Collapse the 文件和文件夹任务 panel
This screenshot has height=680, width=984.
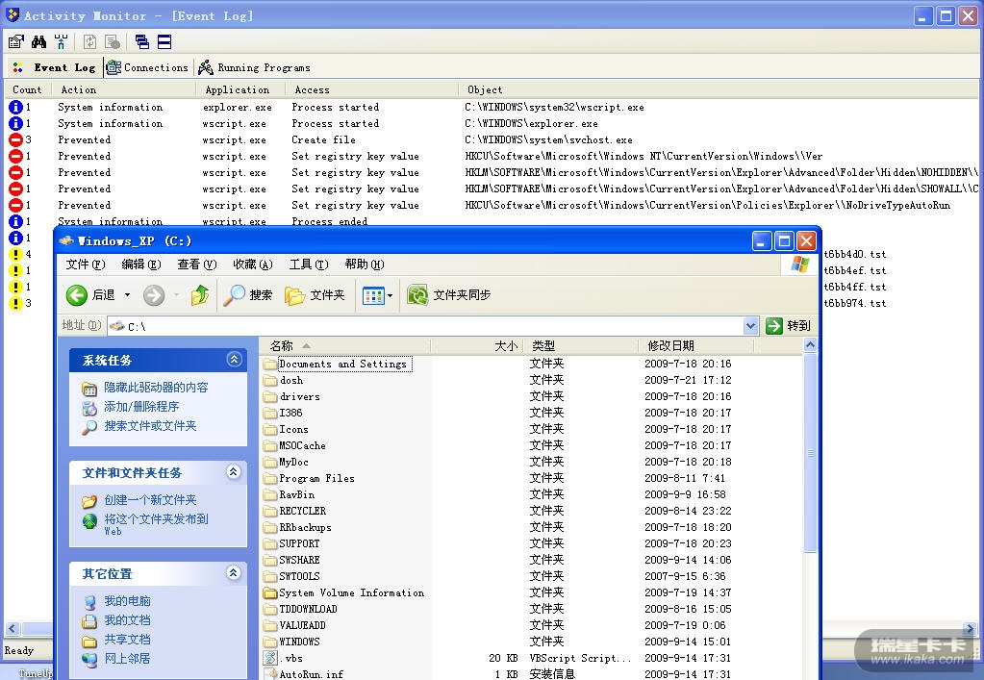pos(234,472)
